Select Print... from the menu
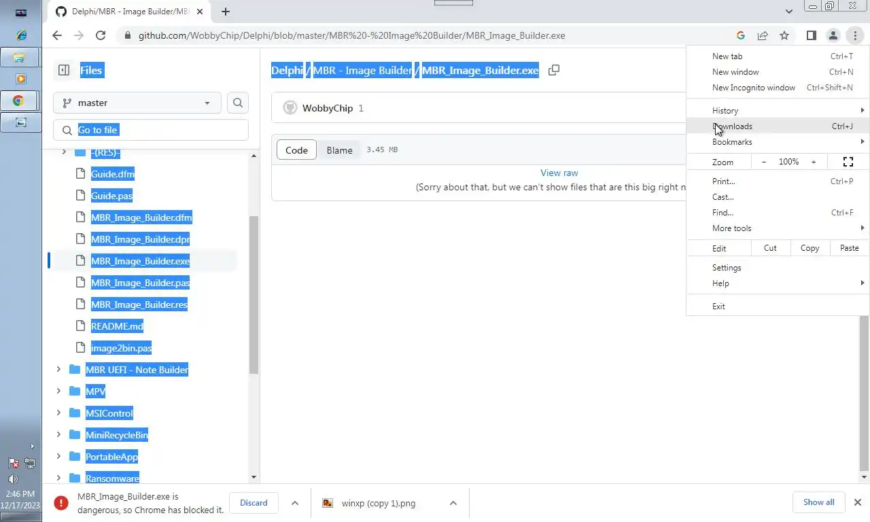The height and width of the screenshot is (522, 870). click(x=778, y=181)
